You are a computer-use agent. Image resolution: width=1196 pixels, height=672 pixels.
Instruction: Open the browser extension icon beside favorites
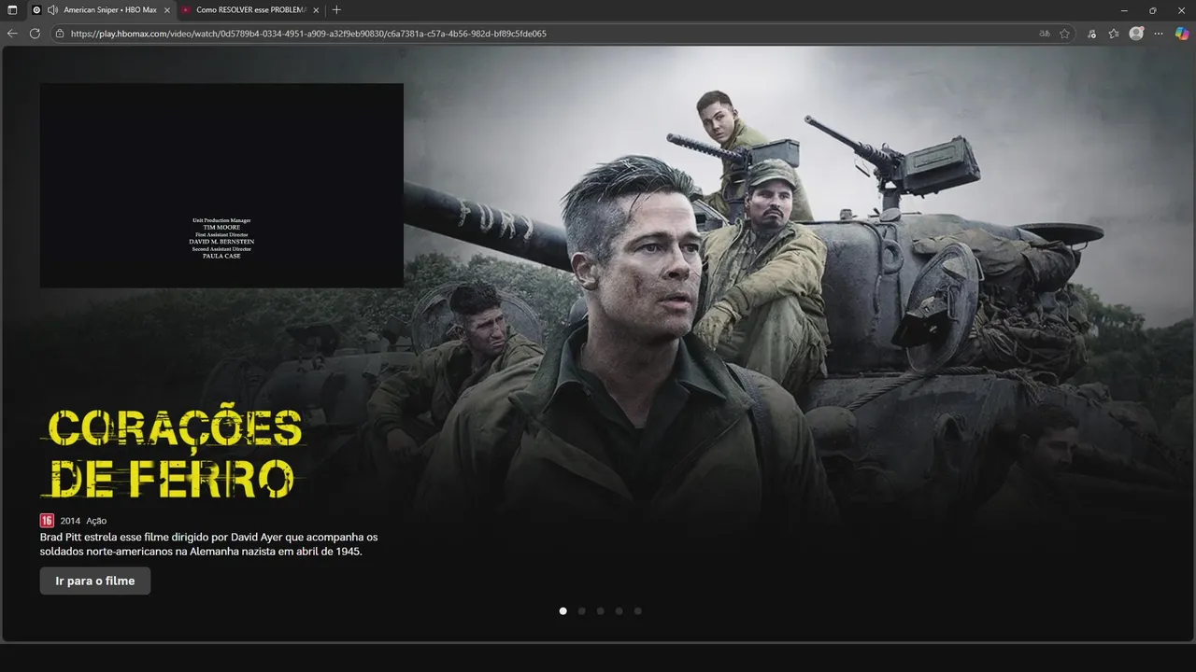[x=1091, y=34]
